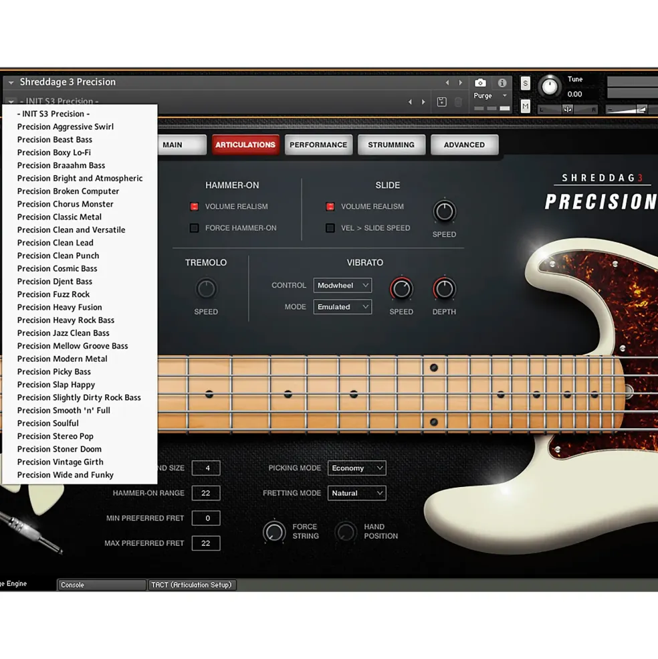This screenshot has height=659, width=658.
Task: Select Precision Djent Bass preset
Action: point(80,282)
